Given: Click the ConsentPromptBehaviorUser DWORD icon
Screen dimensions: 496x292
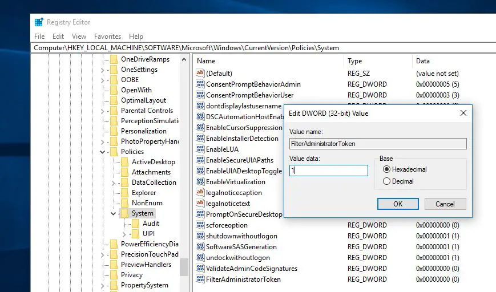Looking at the screenshot, I should [x=200, y=95].
